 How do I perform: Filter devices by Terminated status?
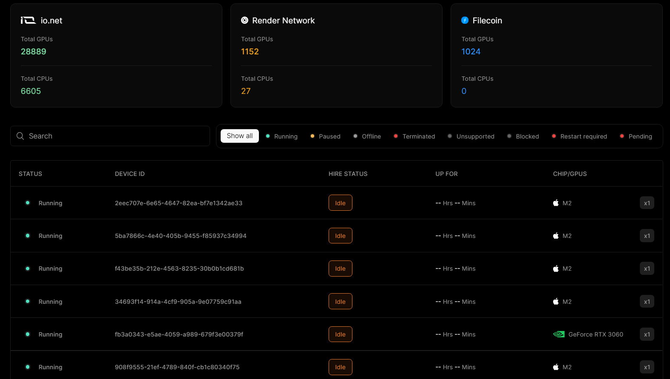(x=414, y=136)
